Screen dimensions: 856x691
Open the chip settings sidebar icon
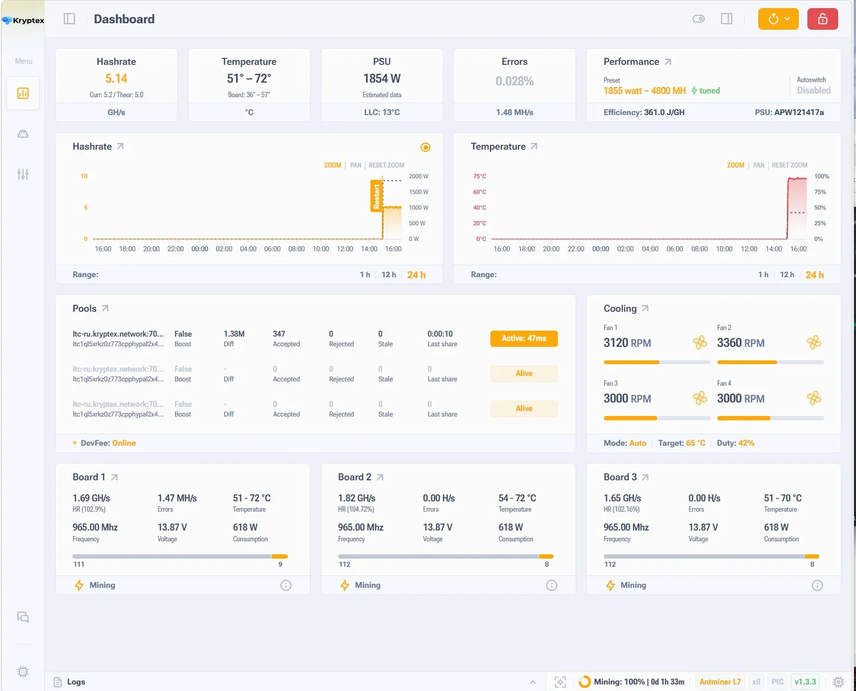[23, 672]
